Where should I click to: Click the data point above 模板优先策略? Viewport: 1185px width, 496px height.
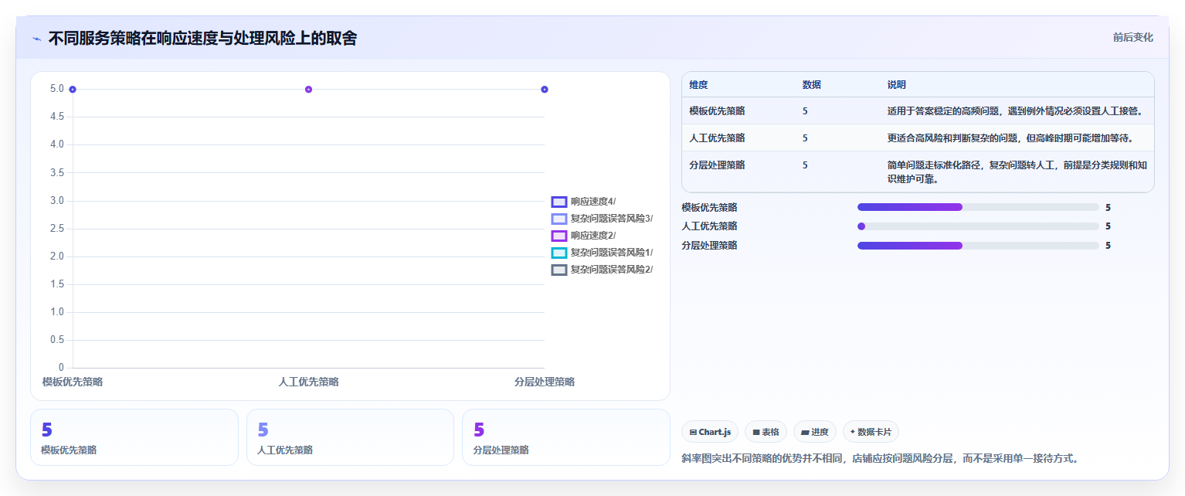(73, 90)
